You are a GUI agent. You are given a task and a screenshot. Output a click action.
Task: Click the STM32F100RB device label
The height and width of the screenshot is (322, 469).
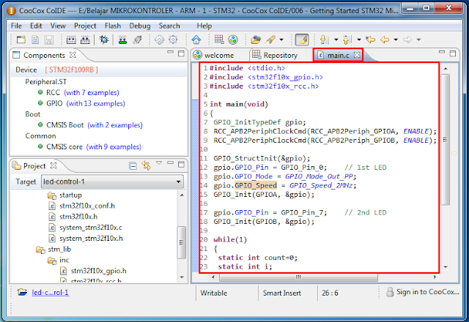point(72,70)
